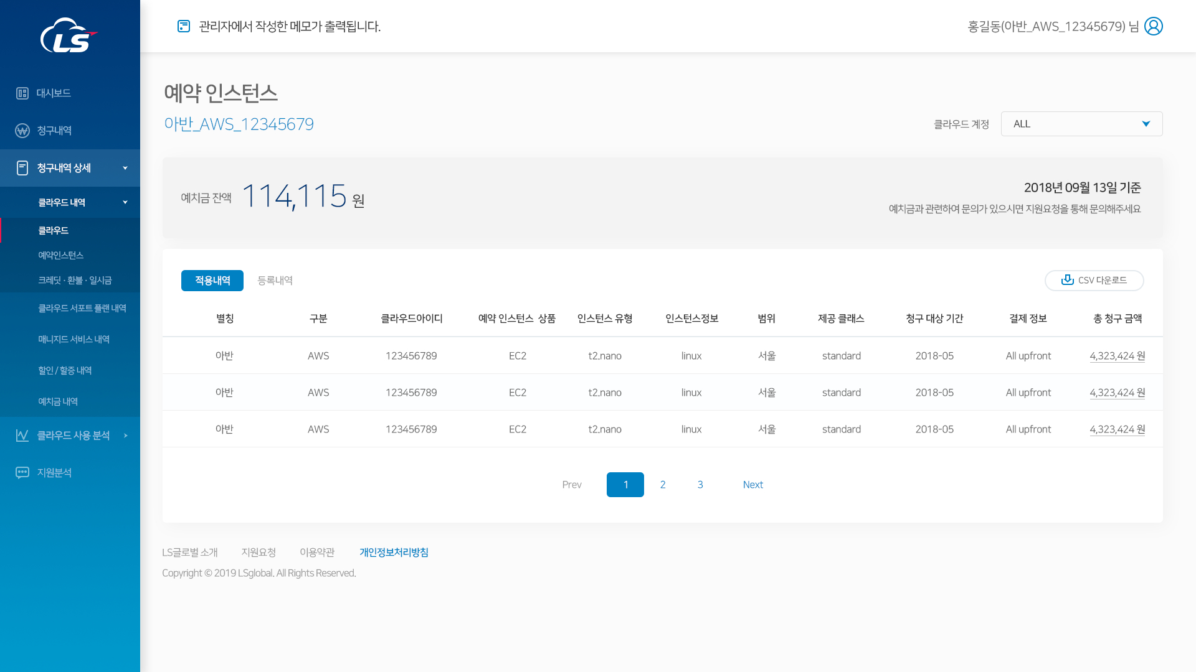Switch to the 적용내역 tab
The height and width of the screenshot is (672, 1196).
tap(212, 281)
